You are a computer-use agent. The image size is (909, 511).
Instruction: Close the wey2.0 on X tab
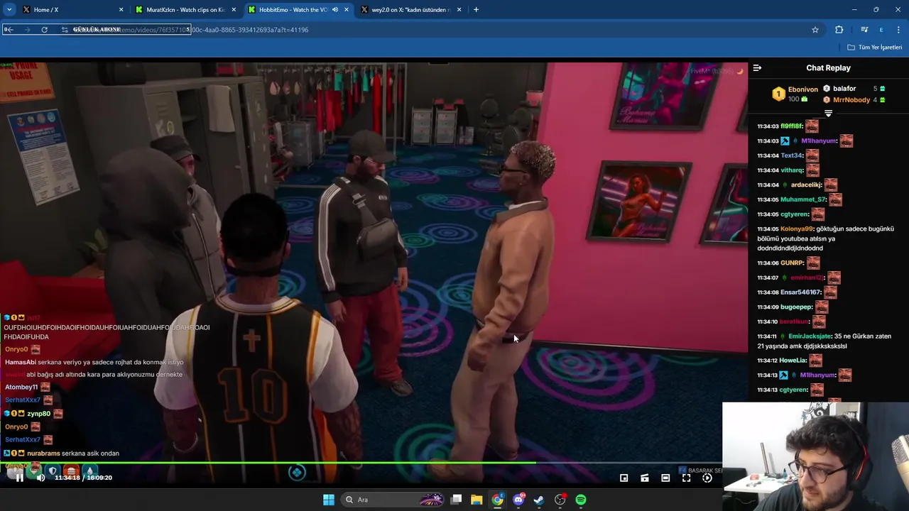[x=459, y=10]
